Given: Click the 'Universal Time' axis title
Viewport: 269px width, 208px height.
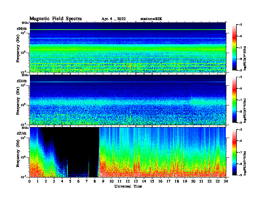Looking at the screenshot, I should pos(128,186).
